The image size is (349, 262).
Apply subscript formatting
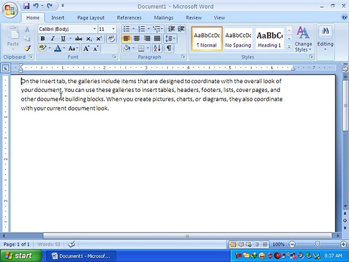pos(89,39)
